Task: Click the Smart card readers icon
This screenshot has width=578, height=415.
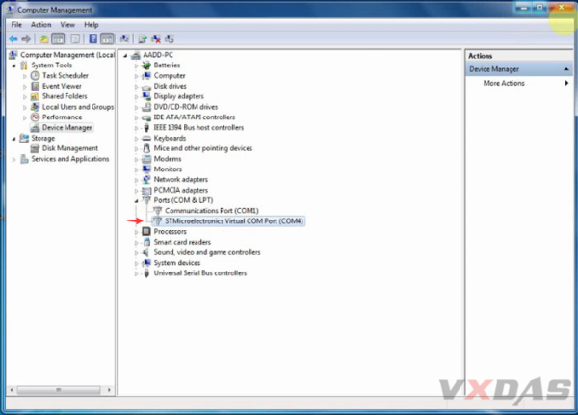Action: click(x=146, y=242)
